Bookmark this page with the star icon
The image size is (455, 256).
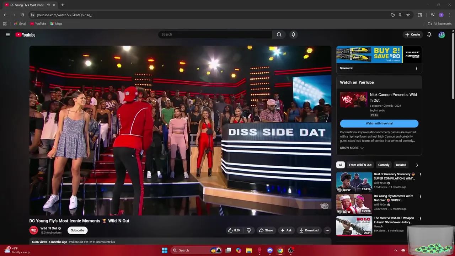click(408, 15)
